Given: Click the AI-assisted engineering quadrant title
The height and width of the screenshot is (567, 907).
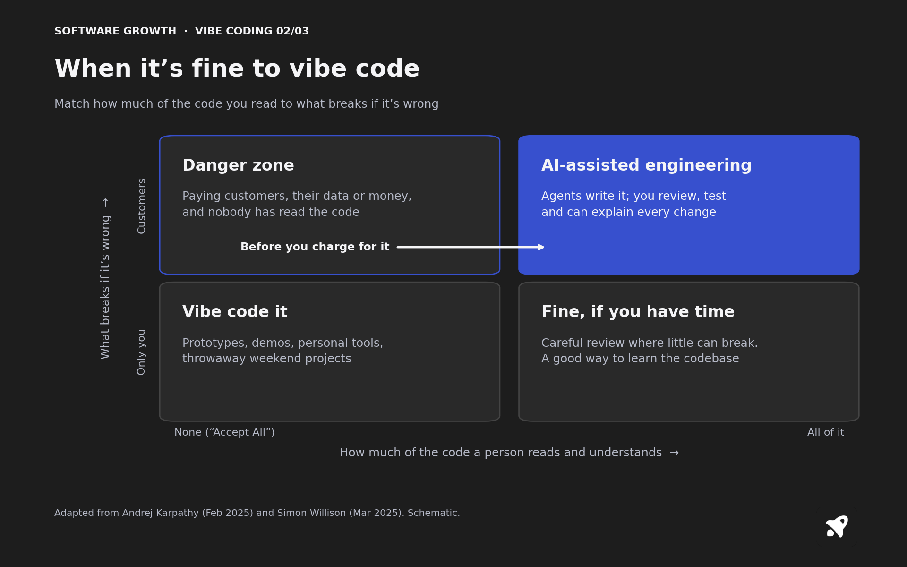Looking at the screenshot, I should click(646, 165).
